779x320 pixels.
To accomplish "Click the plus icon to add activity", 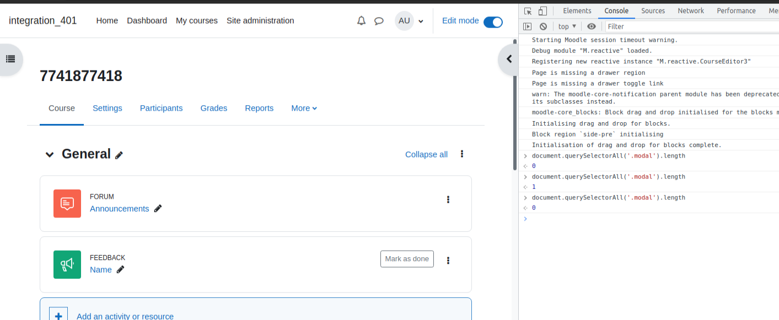I will pos(58,314).
